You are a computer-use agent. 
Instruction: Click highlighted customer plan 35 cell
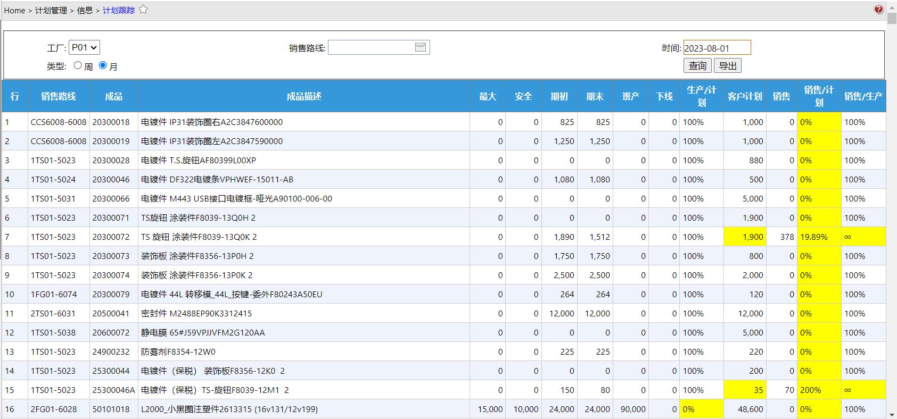pyautogui.click(x=745, y=390)
